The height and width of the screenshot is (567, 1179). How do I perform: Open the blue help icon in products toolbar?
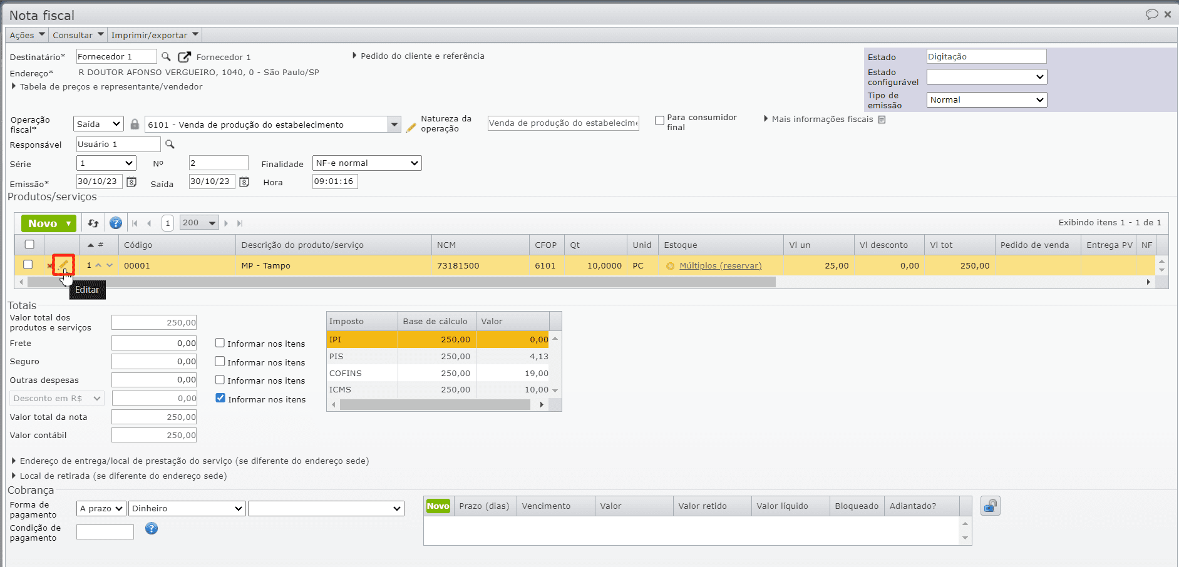click(116, 223)
